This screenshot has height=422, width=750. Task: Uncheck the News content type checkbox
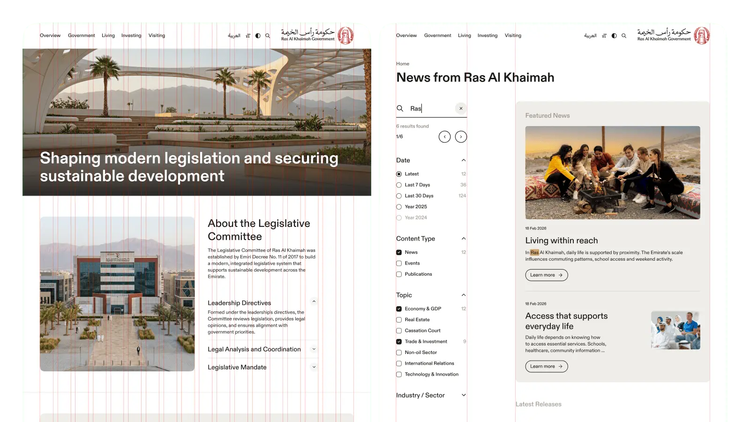click(x=399, y=252)
